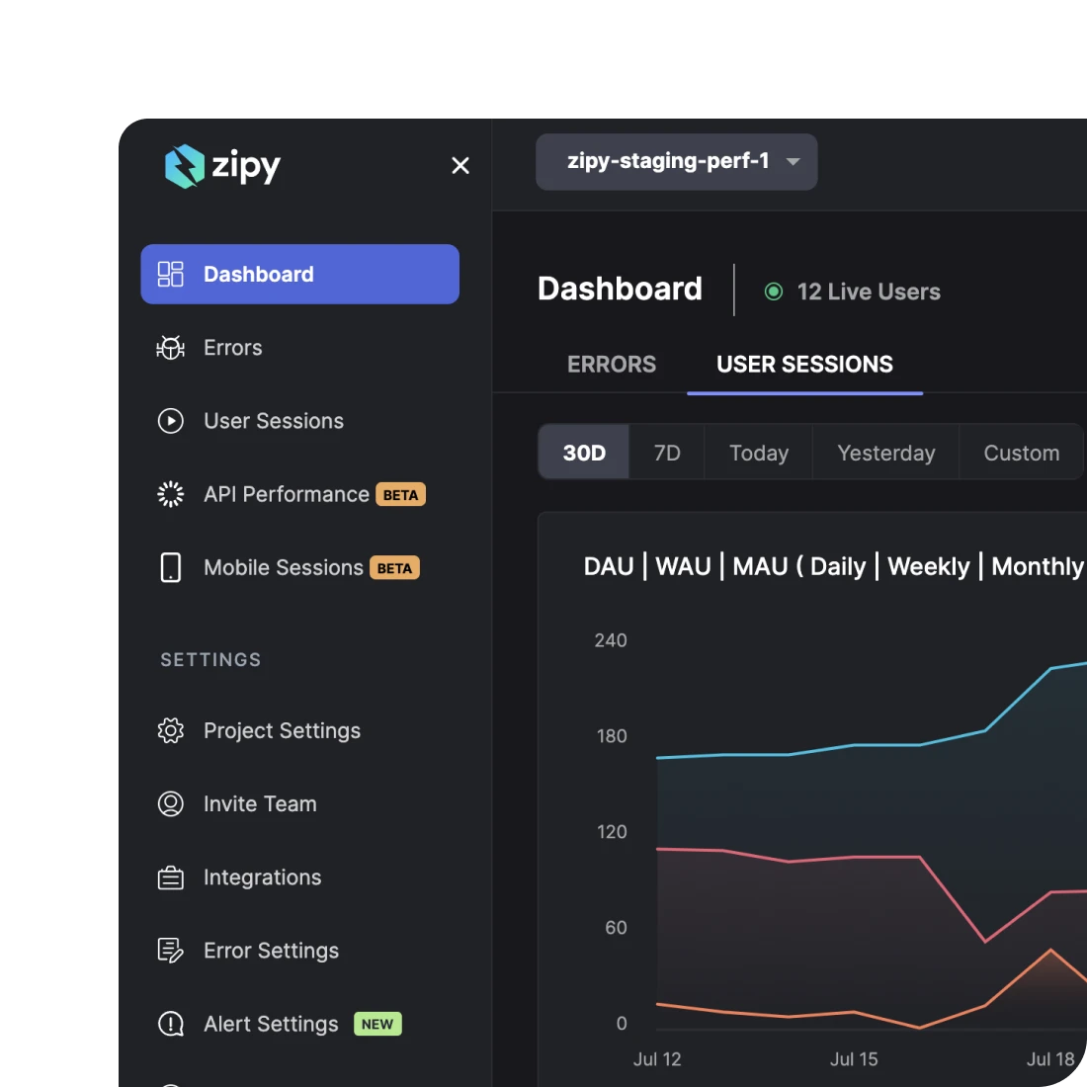Switch to the USER SESSIONS tab
The height and width of the screenshot is (1087, 1087).
pyautogui.click(x=804, y=365)
